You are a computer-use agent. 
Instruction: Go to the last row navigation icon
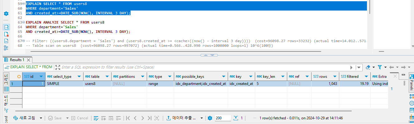tap(150, 118)
